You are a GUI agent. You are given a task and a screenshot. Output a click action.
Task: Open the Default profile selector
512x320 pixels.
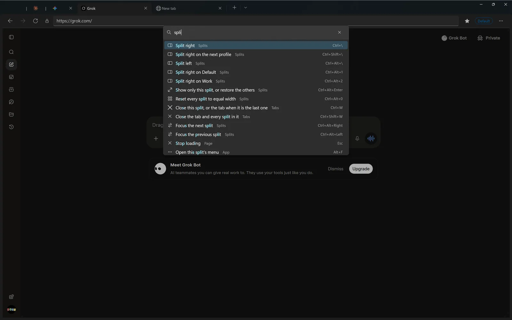tap(484, 21)
